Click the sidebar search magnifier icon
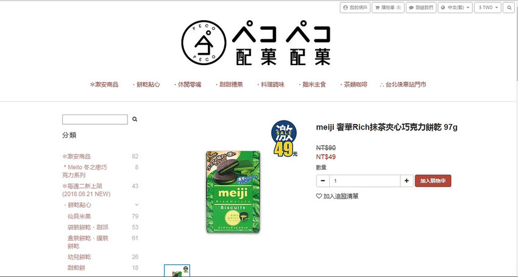The width and height of the screenshot is (518, 277). [135, 119]
